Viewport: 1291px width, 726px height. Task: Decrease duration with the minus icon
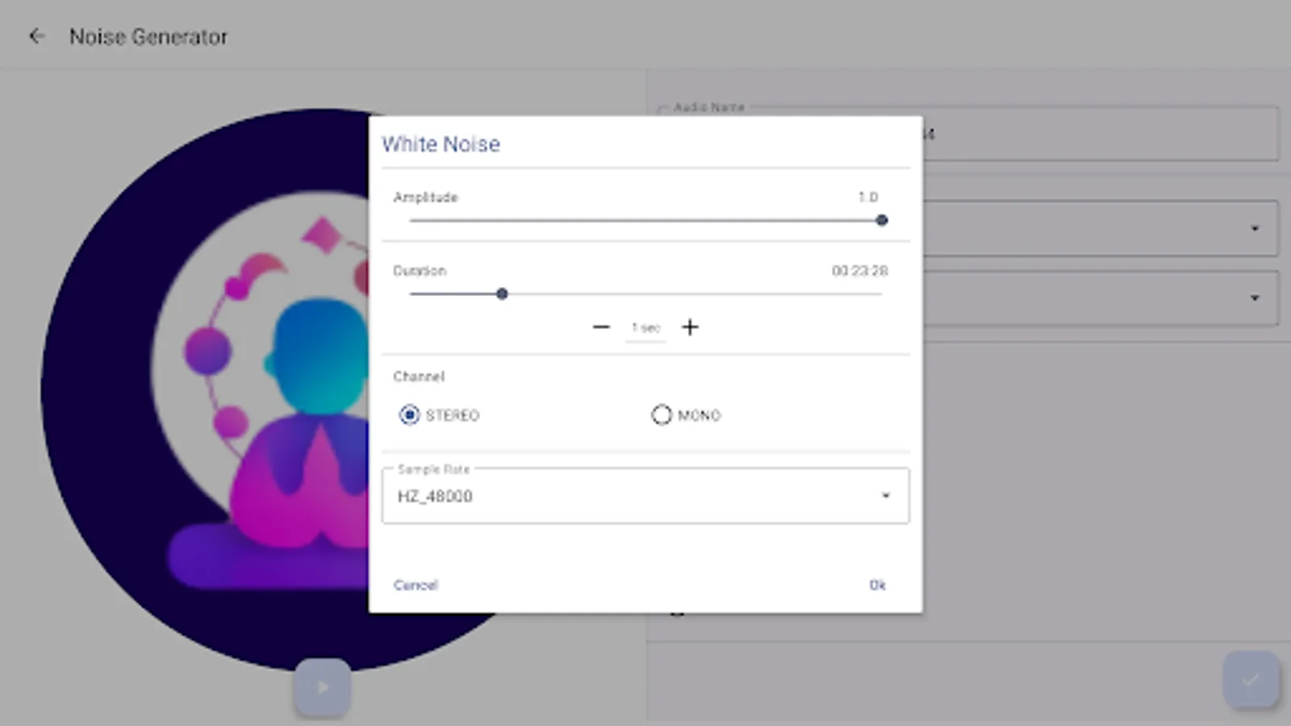click(600, 328)
